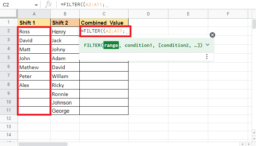Image resolution: width=256 pixels, height=146 pixels.
Task: Select column A header
Action: pyautogui.click(x=34, y=14)
